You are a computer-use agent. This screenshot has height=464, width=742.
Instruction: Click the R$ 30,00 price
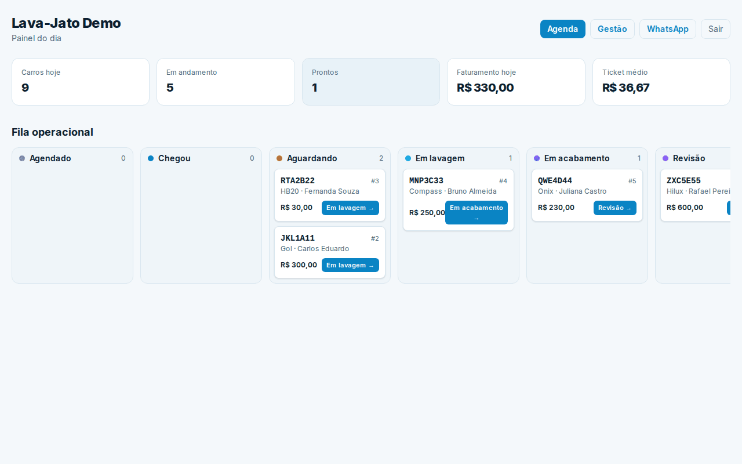(x=296, y=208)
